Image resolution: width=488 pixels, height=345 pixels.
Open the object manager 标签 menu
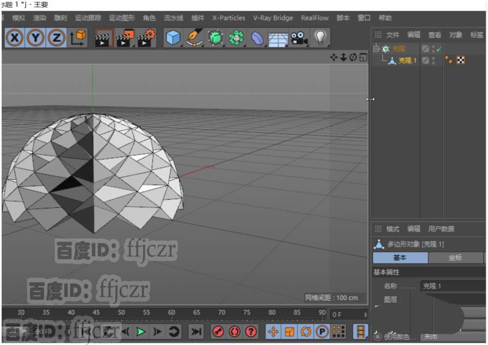pyautogui.click(x=477, y=35)
